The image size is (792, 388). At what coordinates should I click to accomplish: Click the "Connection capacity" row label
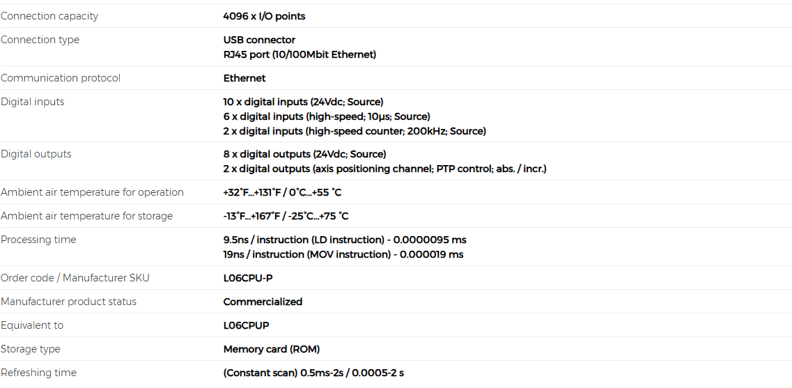tap(49, 16)
